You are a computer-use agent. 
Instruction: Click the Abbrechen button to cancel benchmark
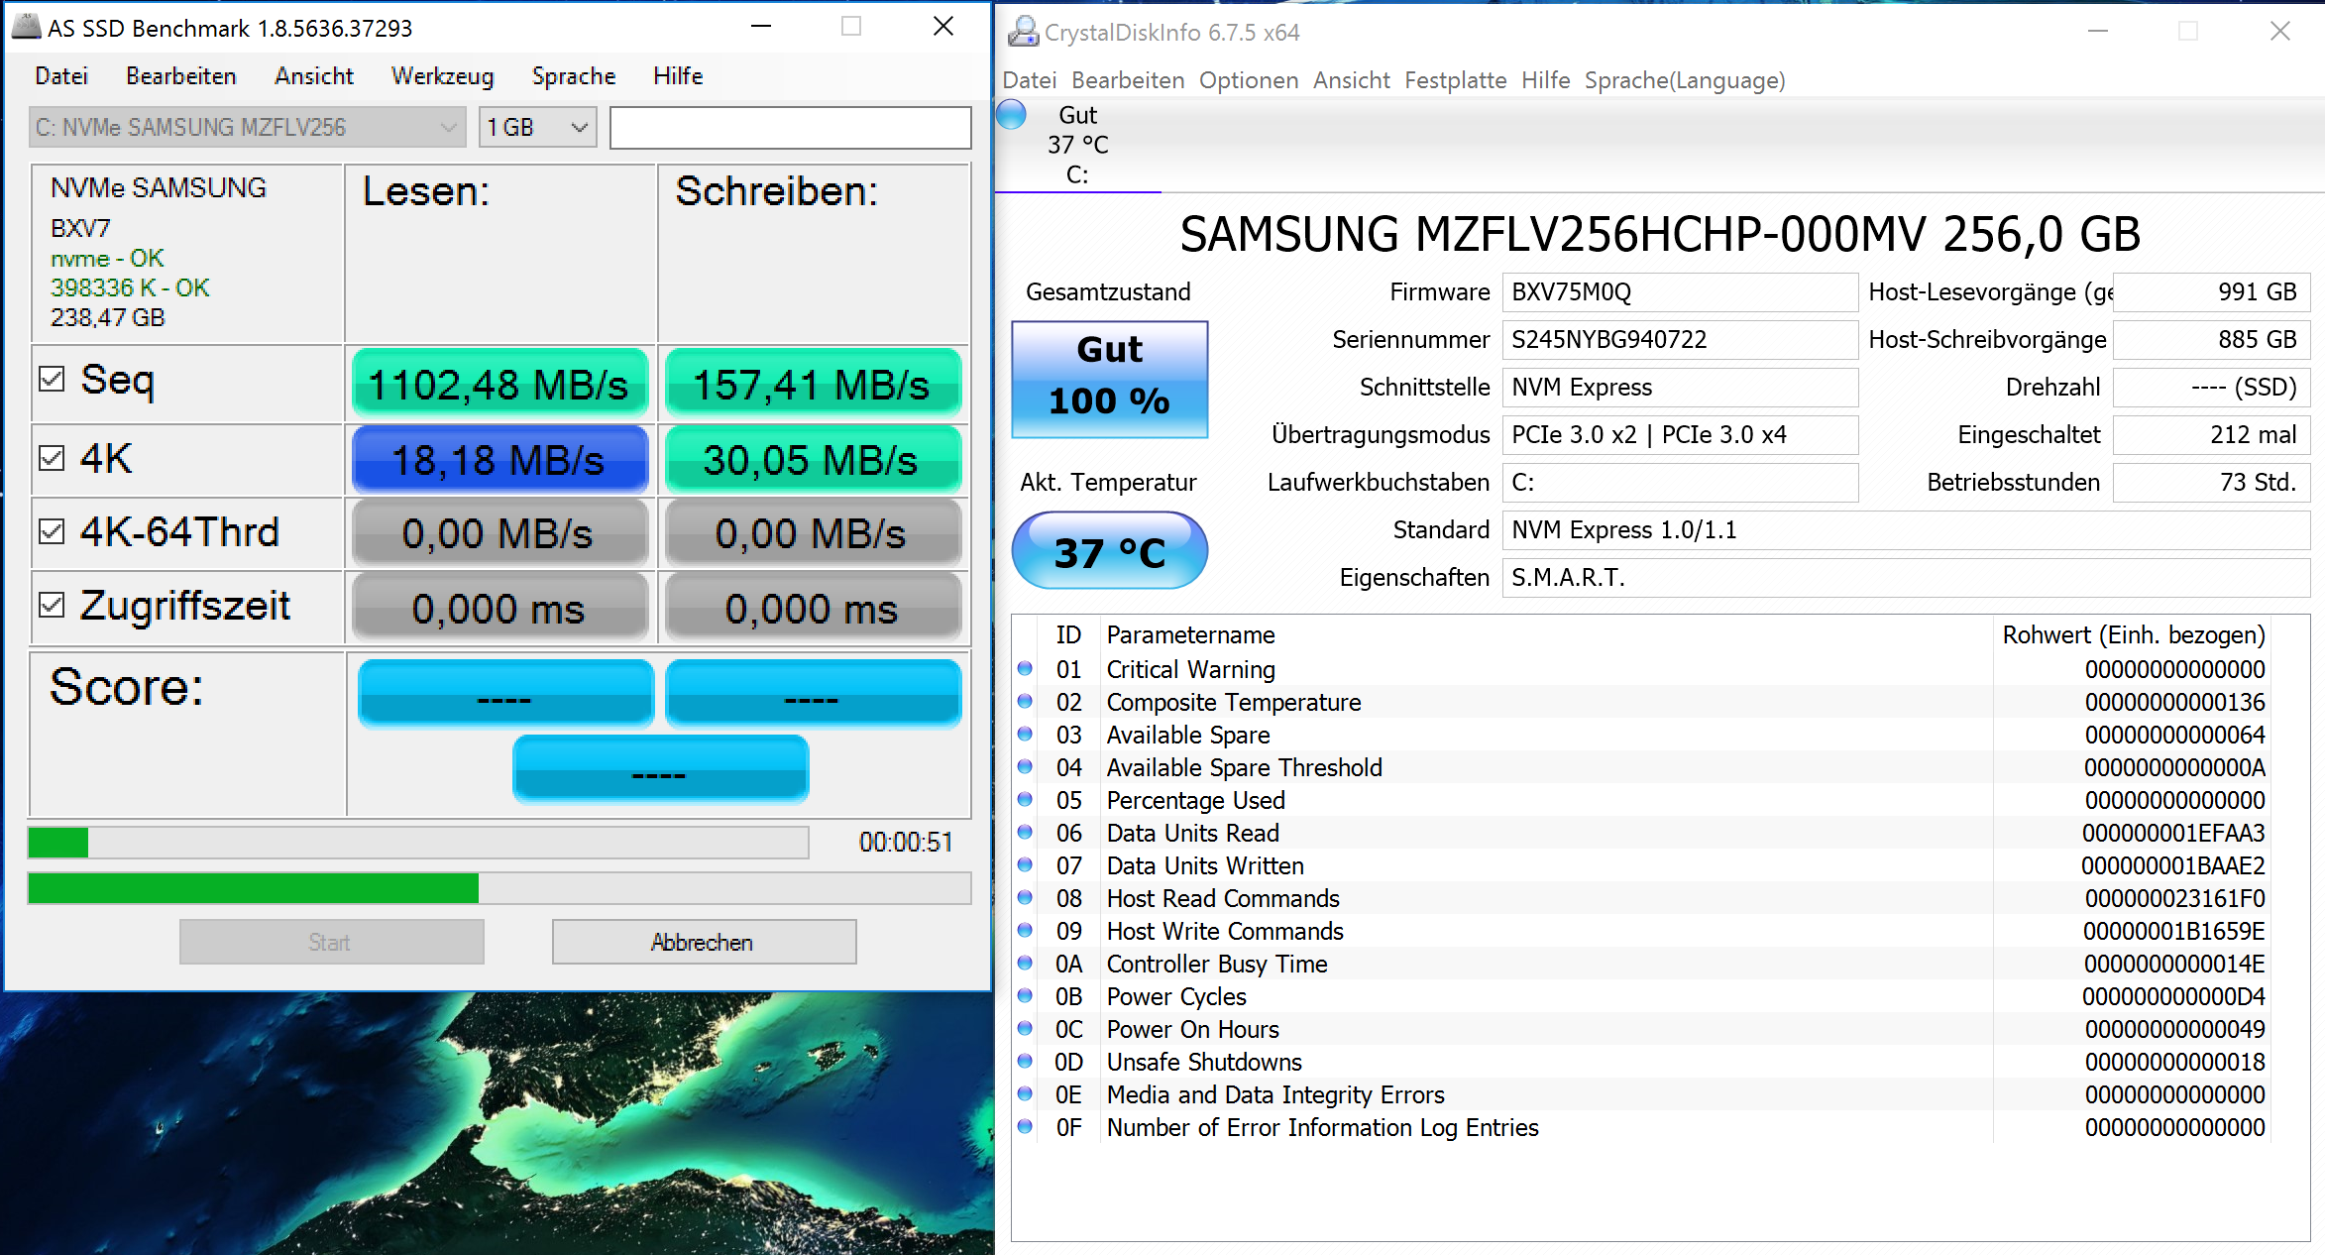click(704, 942)
